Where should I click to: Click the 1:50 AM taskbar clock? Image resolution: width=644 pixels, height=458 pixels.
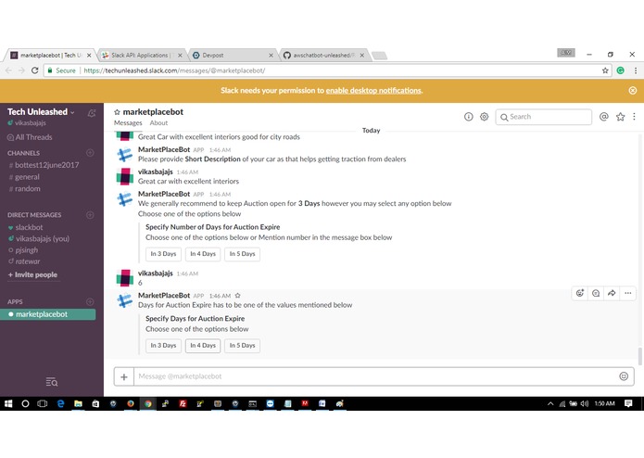pyautogui.click(x=604, y=404)
